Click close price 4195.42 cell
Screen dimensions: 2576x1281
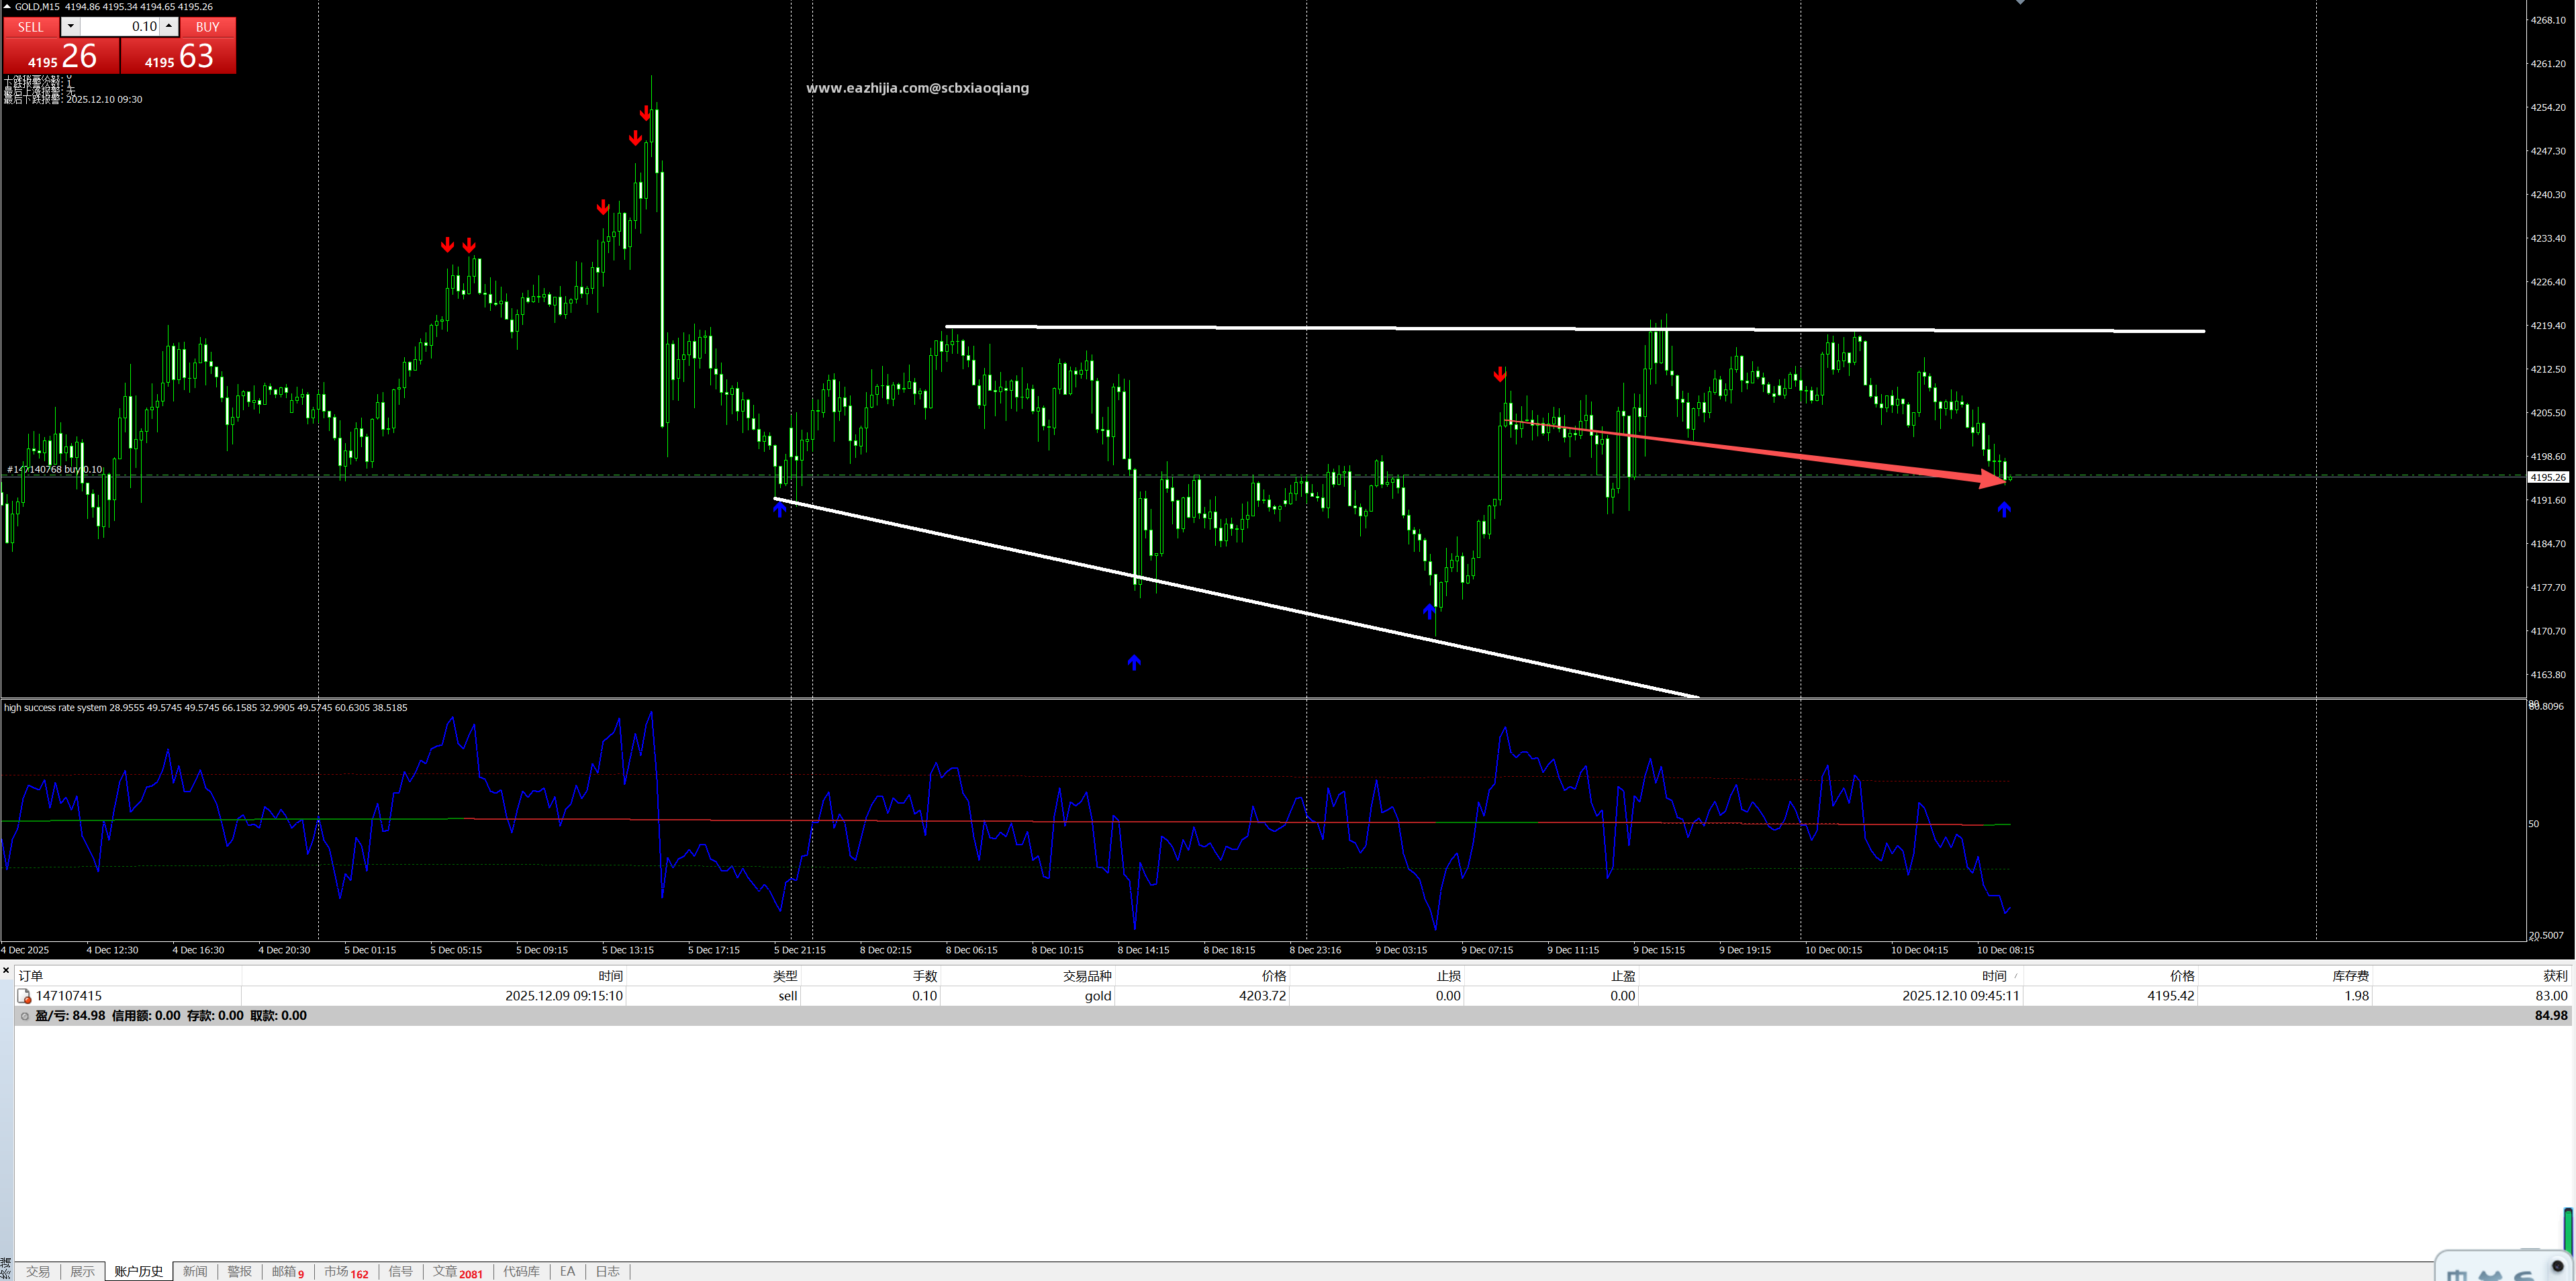[x=2170, y=996]
